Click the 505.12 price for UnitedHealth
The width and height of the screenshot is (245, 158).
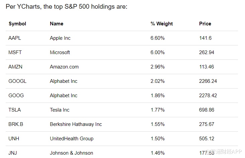(x=207, y=139)
